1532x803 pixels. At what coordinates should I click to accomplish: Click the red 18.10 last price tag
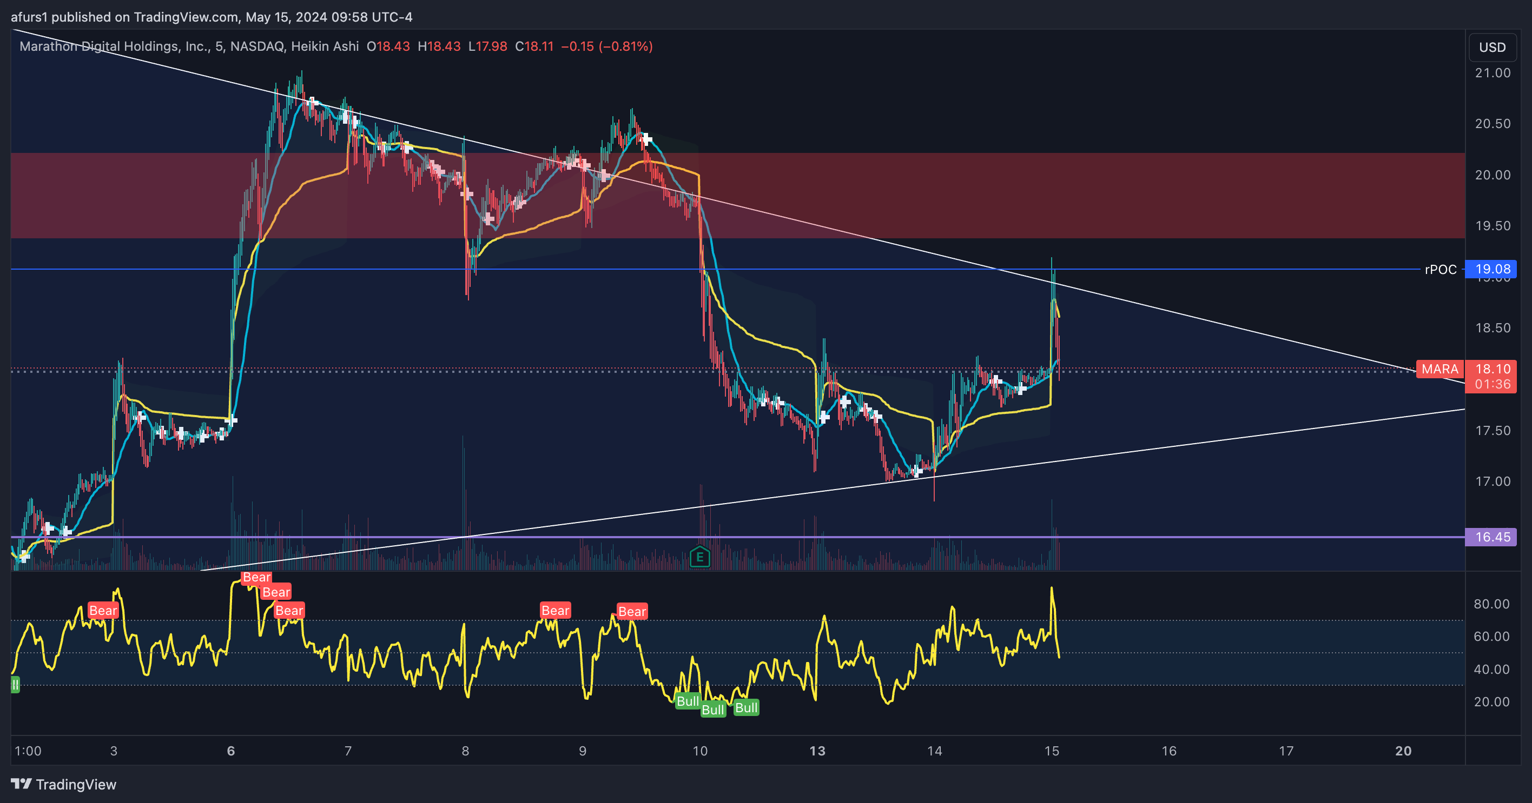point(1491,369)
